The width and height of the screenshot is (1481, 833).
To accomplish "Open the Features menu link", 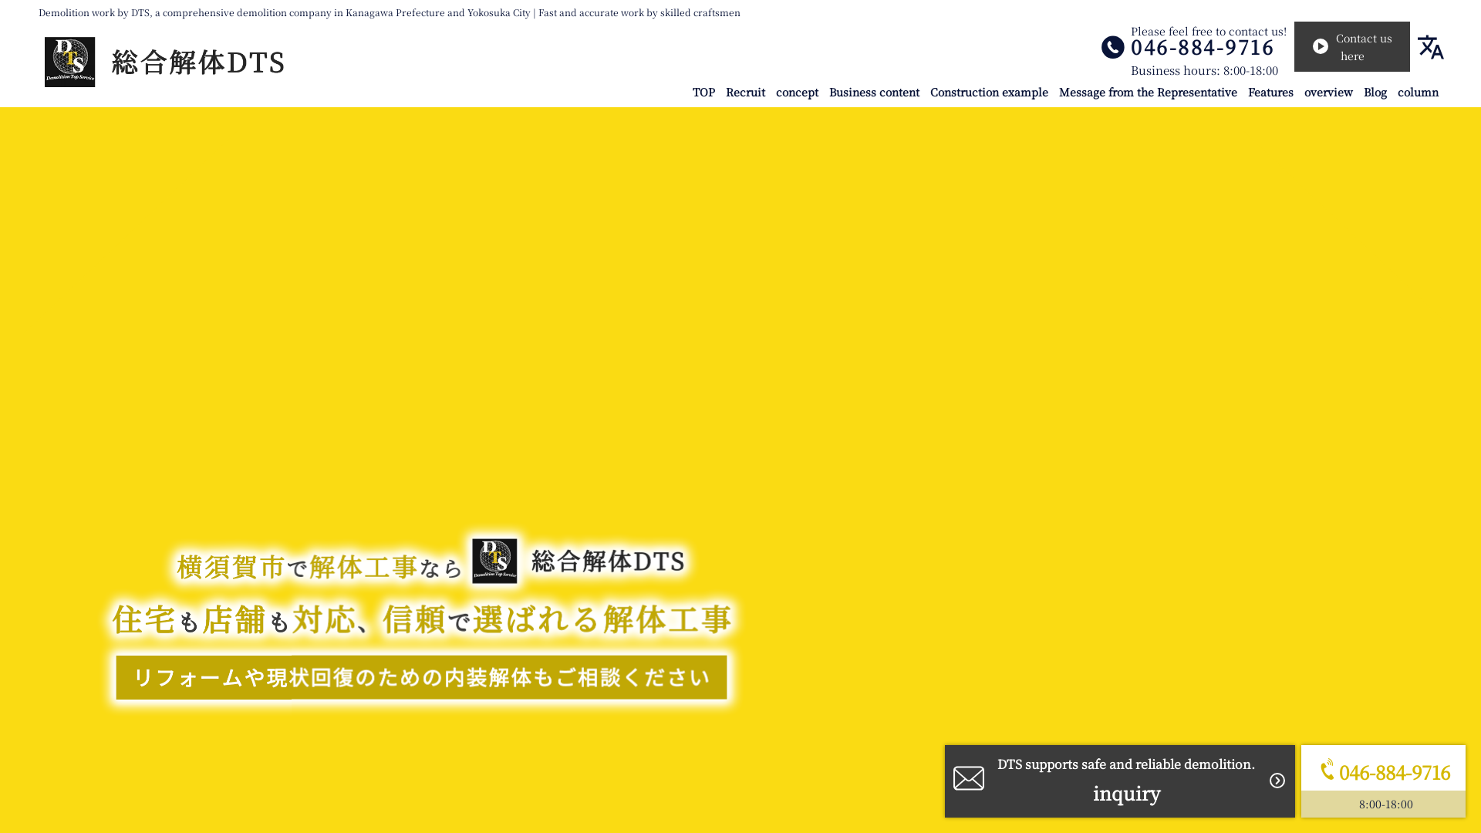I will tap(1270, 93).
